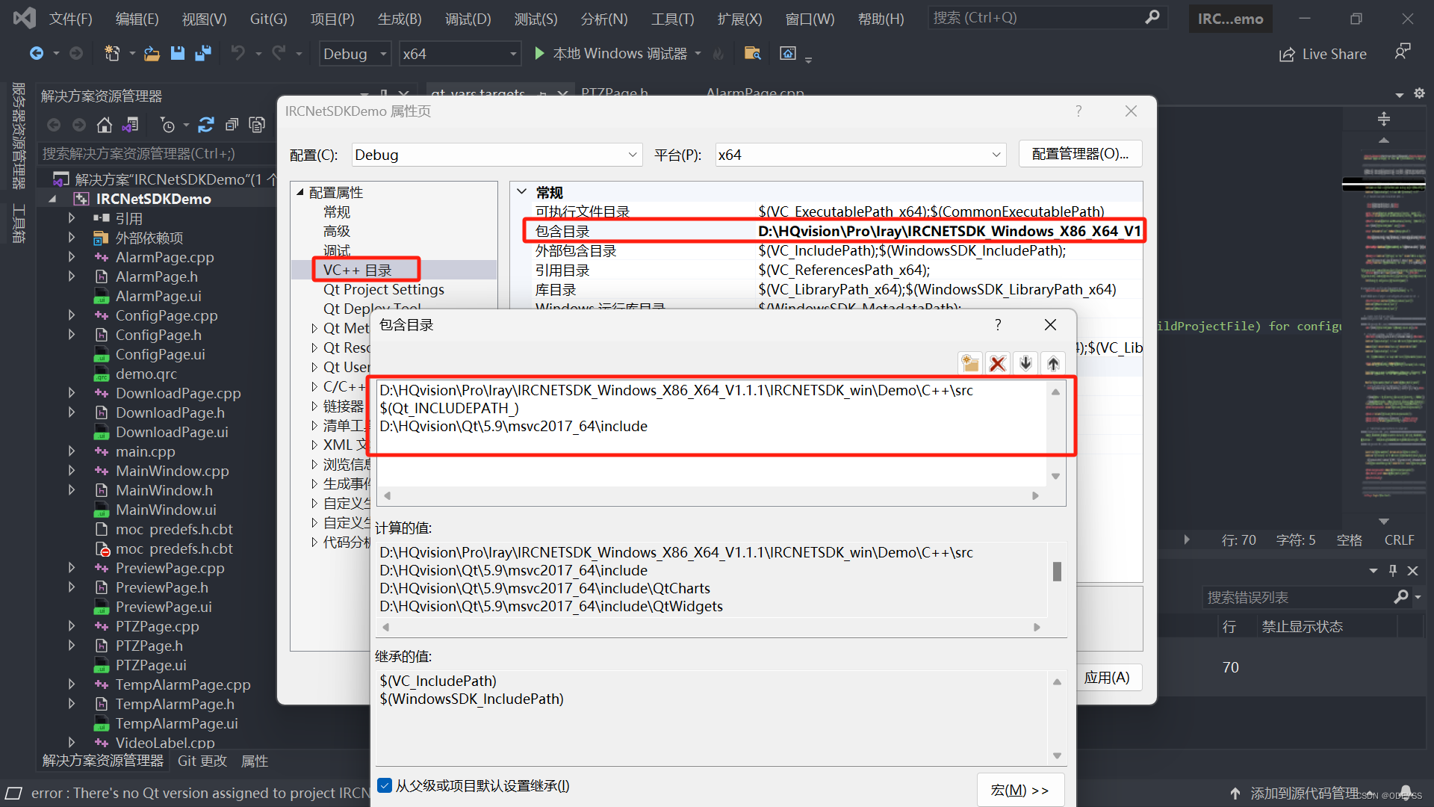Click show all files icon in Solution Explorer
The height and width of the screenshot is (807, 1434).
[x=257, y=125]
